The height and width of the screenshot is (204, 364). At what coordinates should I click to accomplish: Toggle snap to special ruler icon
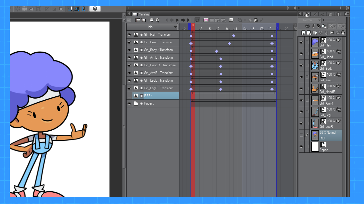76,9
